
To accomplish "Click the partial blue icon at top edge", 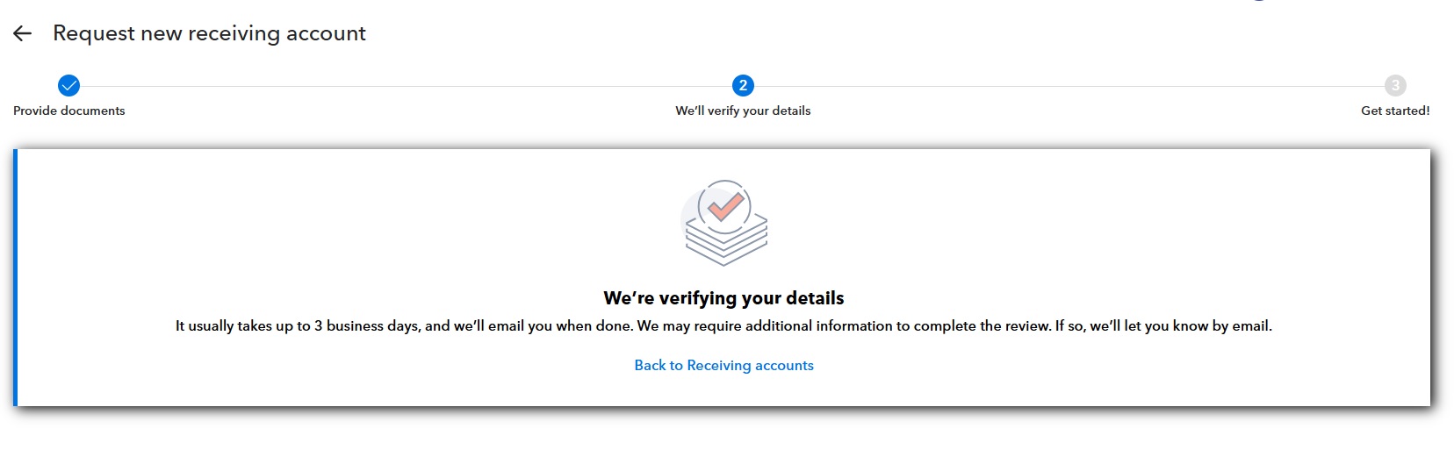I will click(x=1260, y=1).
